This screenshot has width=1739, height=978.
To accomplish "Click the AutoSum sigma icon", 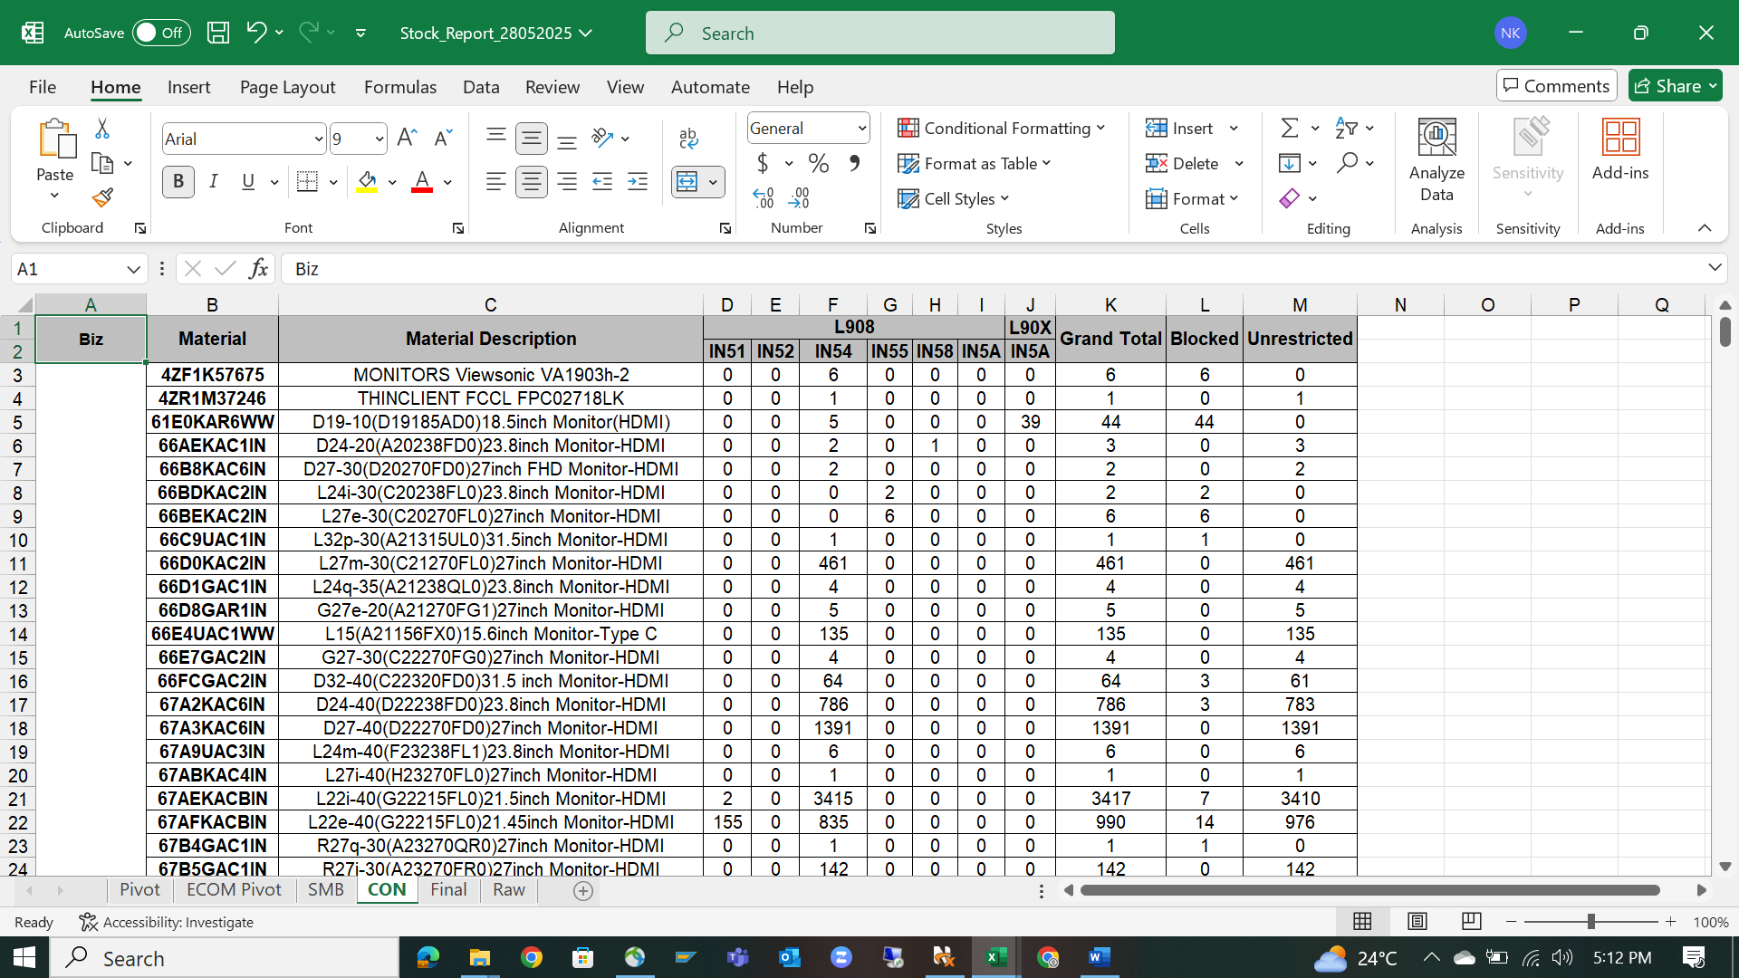I will [x=1290, y=129].
